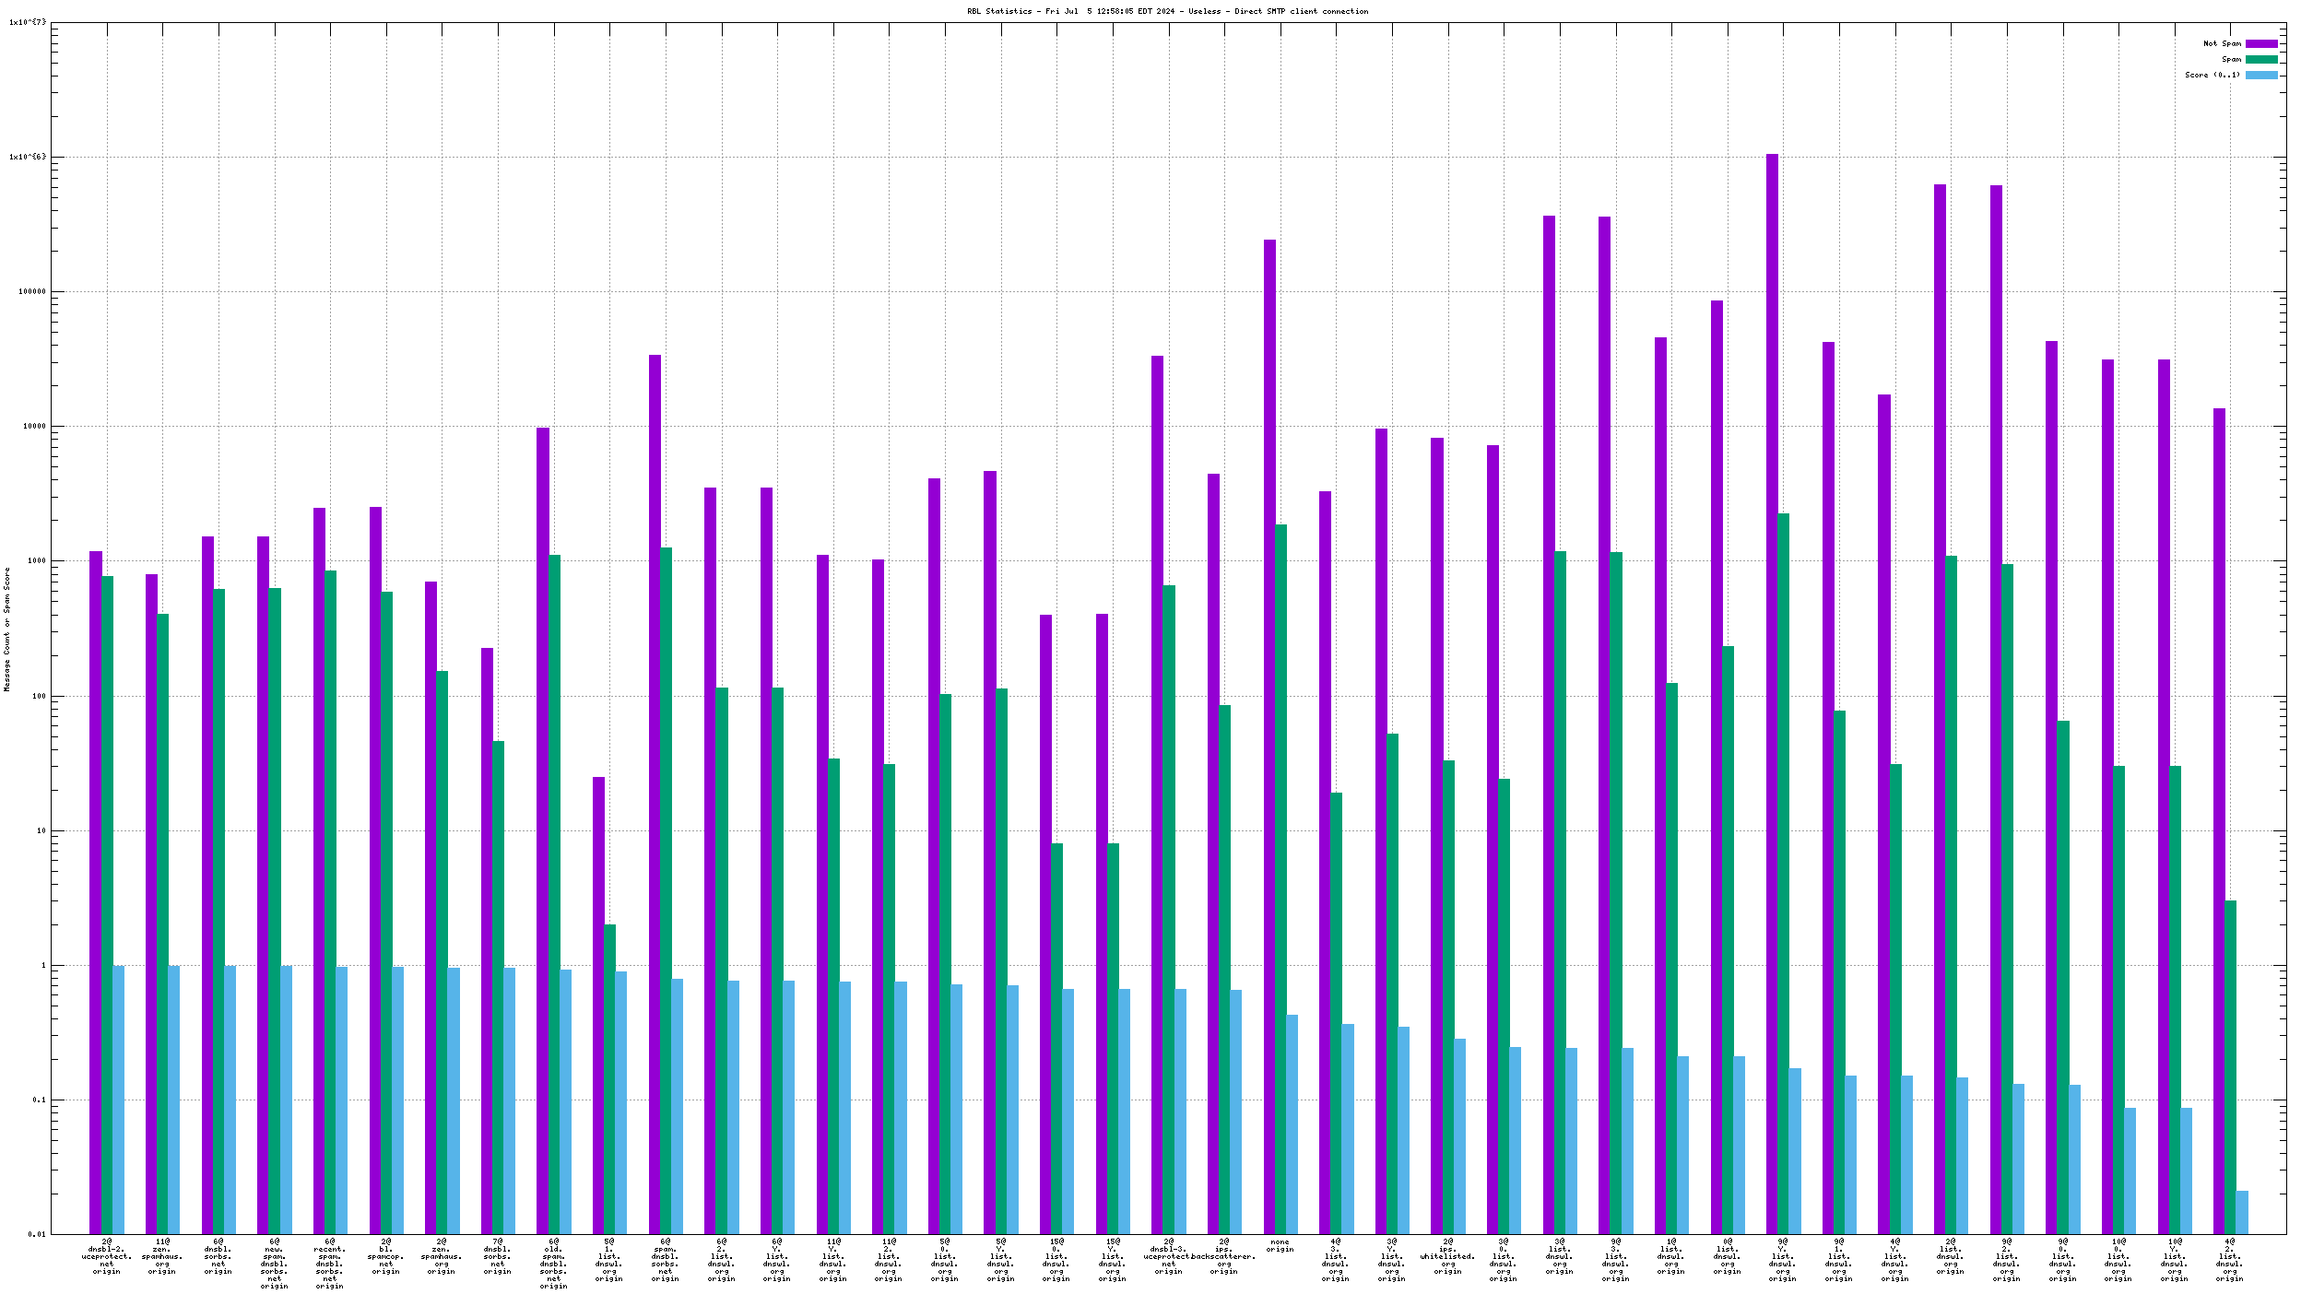Click the shortest blue Score bar at far right
The width and height of the screenshot is (2301, 1294).
[x=2242, y=1212]
